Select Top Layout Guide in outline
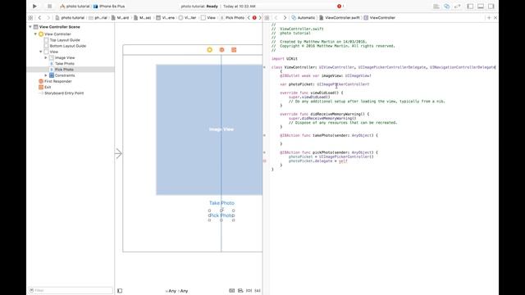Viewport: 525px width, 295px height. pos(62,40)
